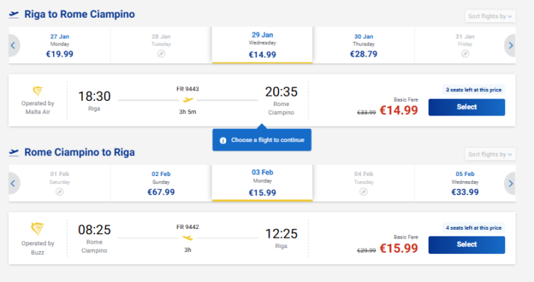The height and width of the screenshot is (282, 534).
Task: Show later return dates with right arrow
Action: click(510, 183)
